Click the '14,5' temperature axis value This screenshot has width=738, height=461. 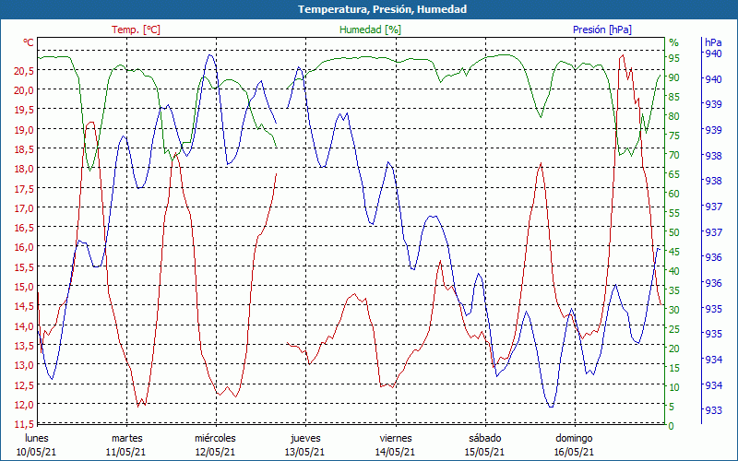click(x=24, y=306)
